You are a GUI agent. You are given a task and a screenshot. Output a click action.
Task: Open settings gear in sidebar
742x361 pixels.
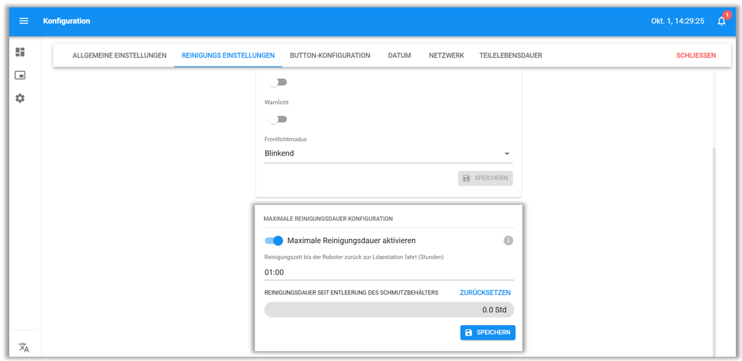20,98
